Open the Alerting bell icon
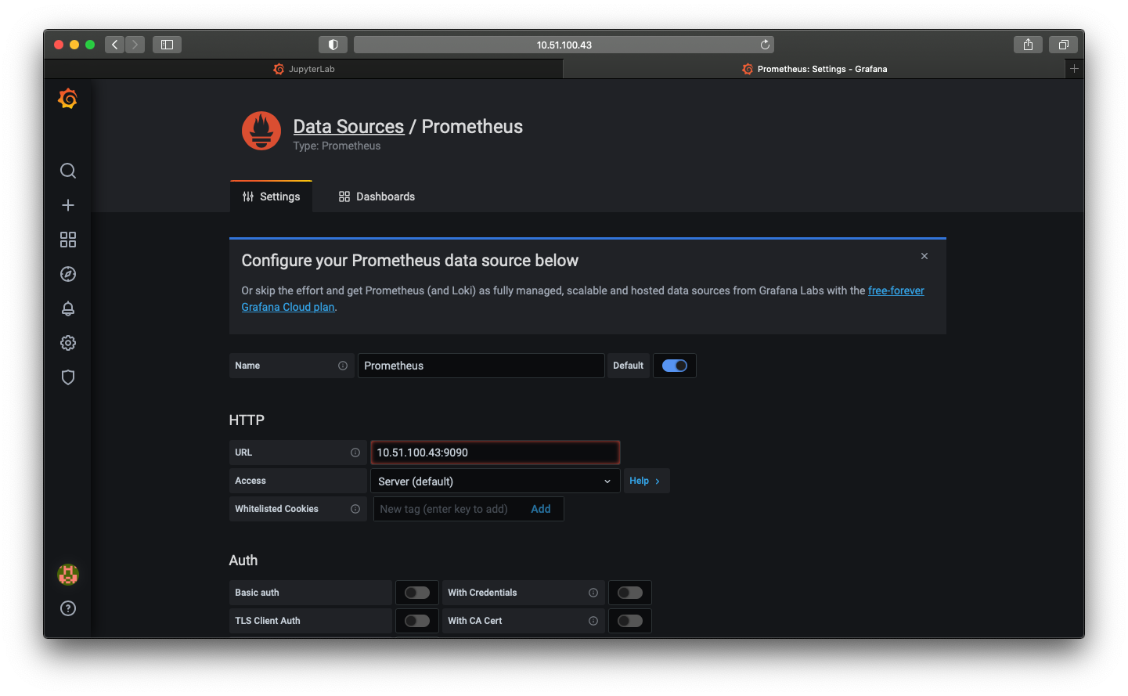Screen dimensions: 1128x696 pyautogui.click(x=68, y=308)
